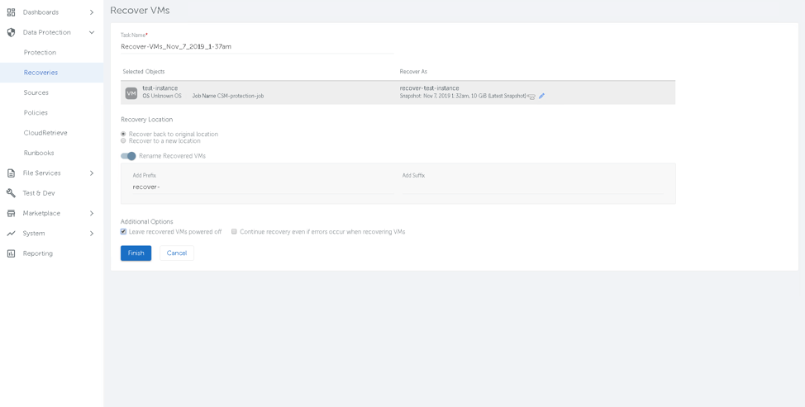Click the System graph icon

[11, 234]
